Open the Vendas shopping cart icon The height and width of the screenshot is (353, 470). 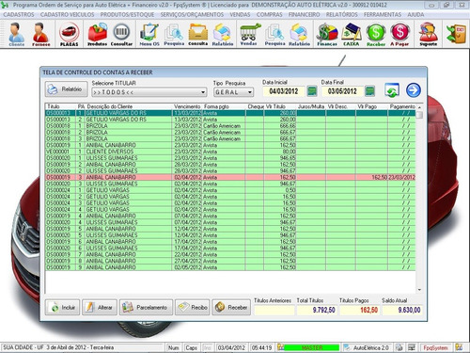click(249, 34)
